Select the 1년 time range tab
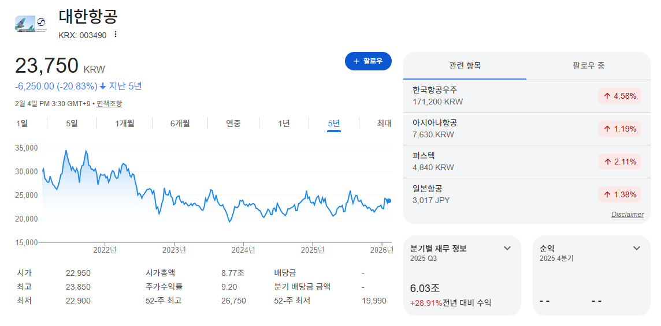 284,123
